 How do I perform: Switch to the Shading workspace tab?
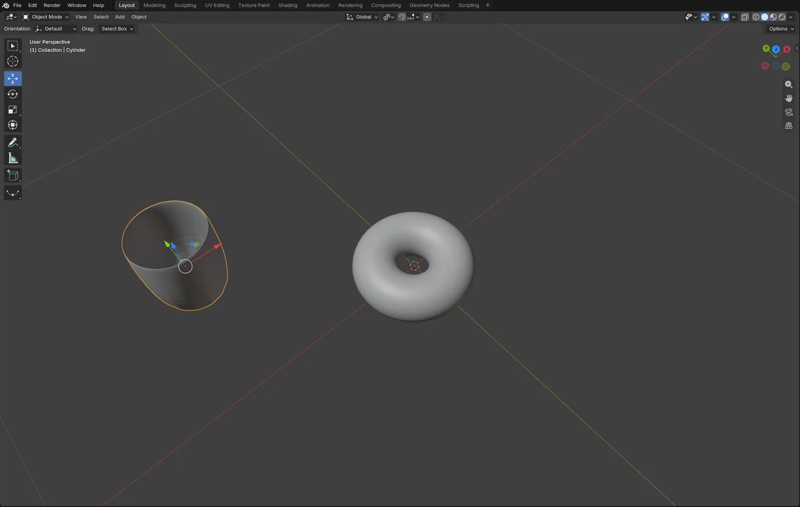coord(288,5)
